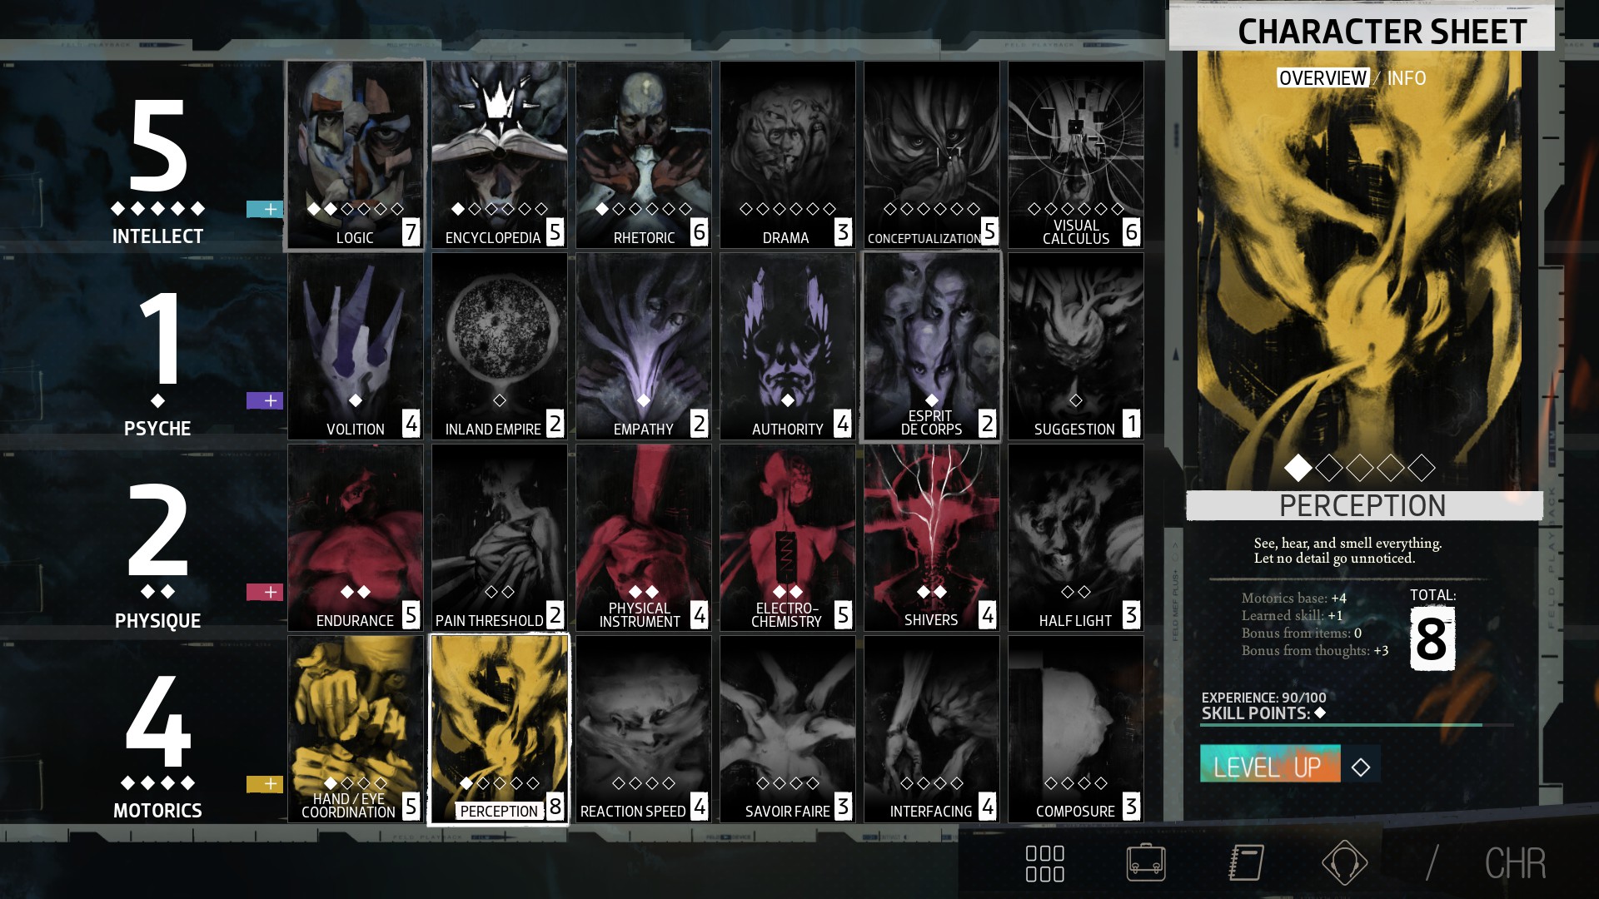Select the Endurance skill card
This screenshot has width=1599, height=899.
[x=356, y=538]
